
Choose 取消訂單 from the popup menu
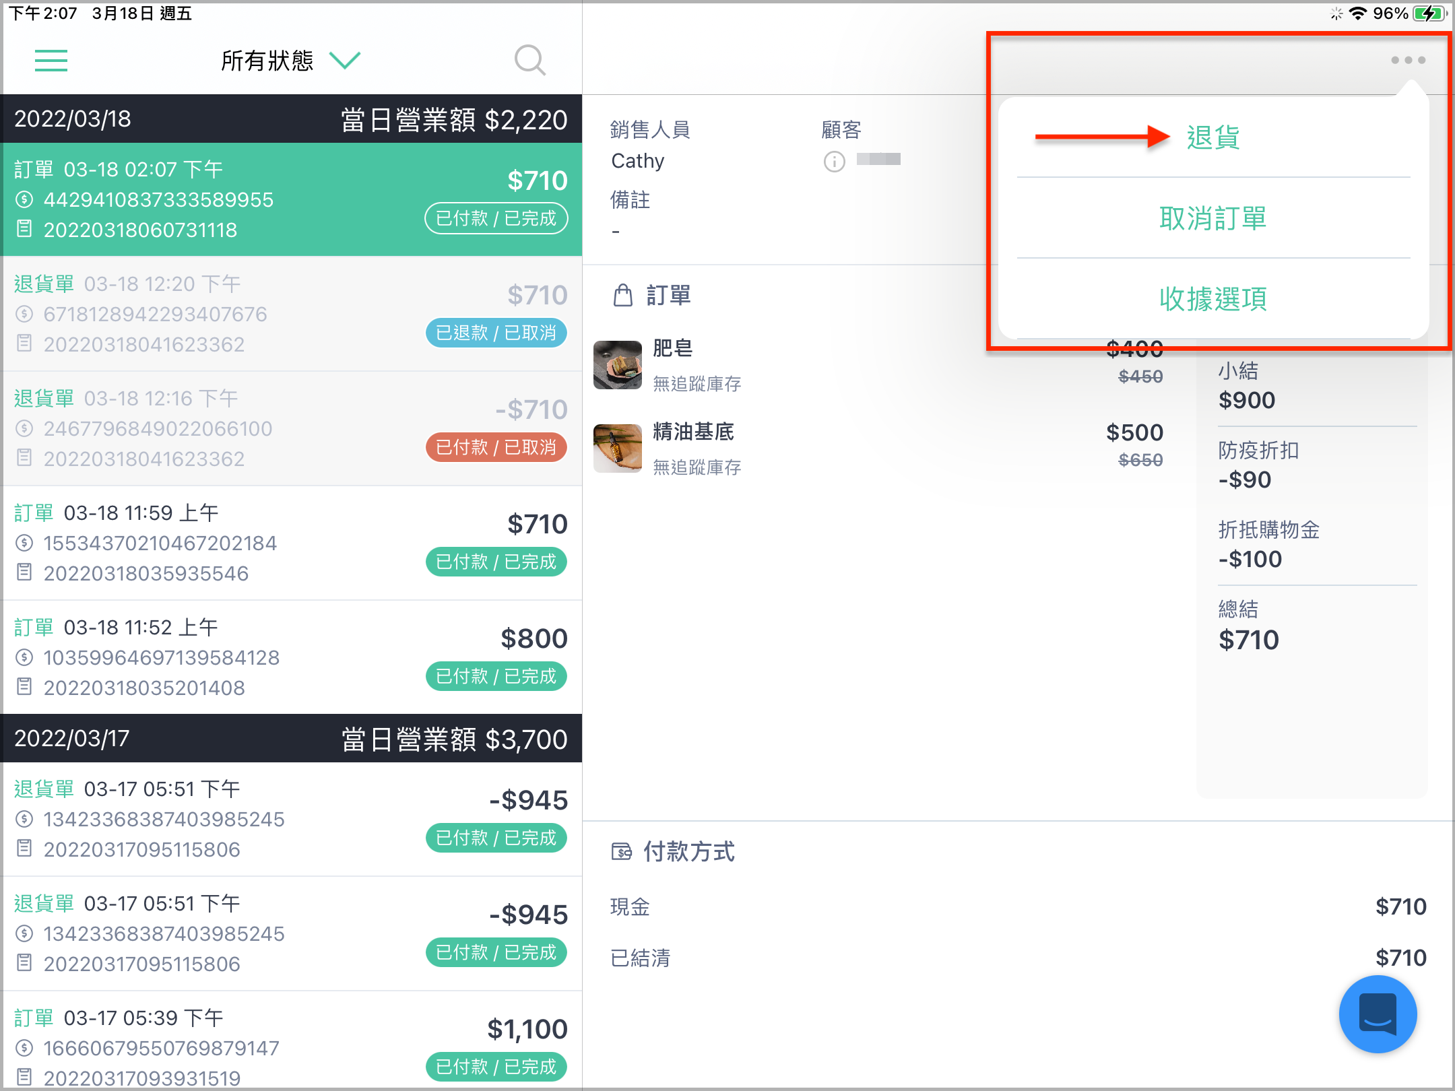pyautogui.click(x=1213, y=218)
